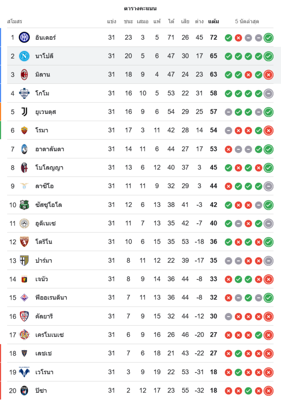Image resolution: width=281 pixels, height=405 pixels.
Task: Click the Fiorentina logo
Action: pos(24,298)
